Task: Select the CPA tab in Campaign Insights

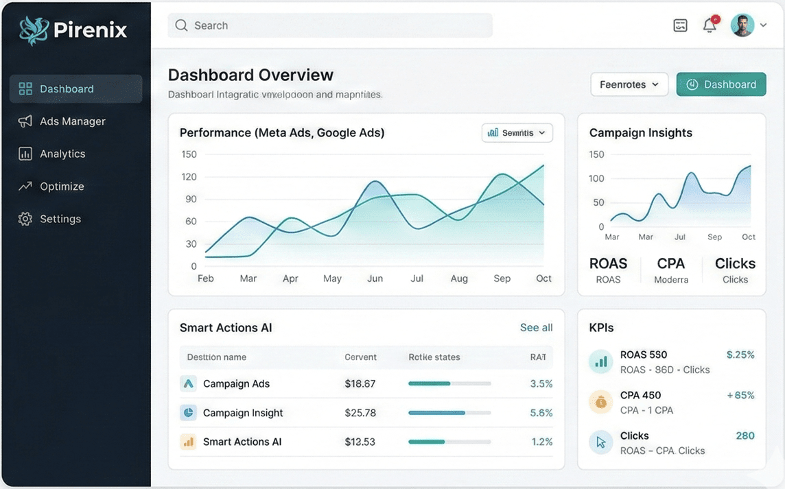Action: click(x=670, y=270)
